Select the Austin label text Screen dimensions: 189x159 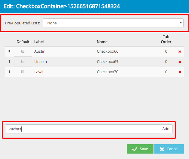[40, 51]
